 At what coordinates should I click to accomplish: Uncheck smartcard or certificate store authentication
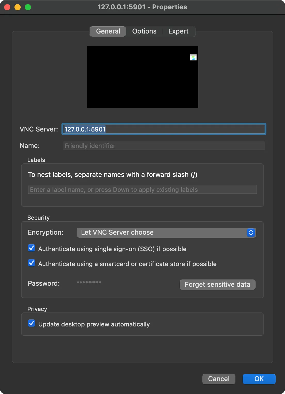[x=31, y=263]
